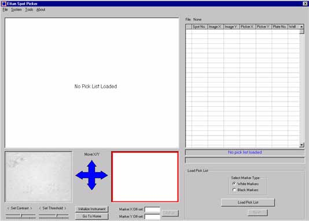309x221 pixels.
Task: Click the right arrow beside Set Contrast
Action: tap(31, 208)
